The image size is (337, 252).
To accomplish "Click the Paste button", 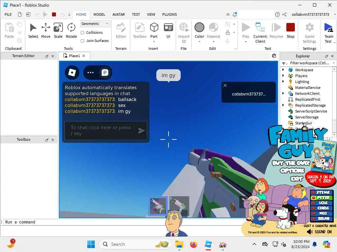I will pyautogui.click(x=9, y=31).
